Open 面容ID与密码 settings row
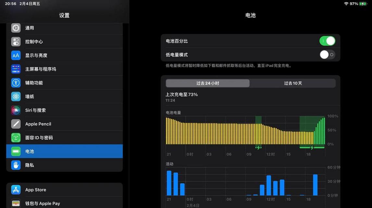This screenshot has height=208, width=372. pos(65,138)
